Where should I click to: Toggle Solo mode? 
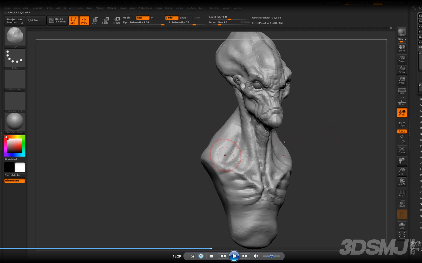click(402, 225)
